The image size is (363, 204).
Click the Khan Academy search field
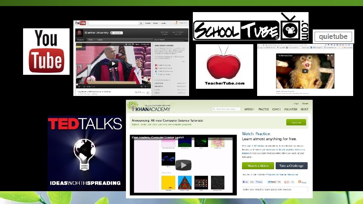(x=226, y=109)
